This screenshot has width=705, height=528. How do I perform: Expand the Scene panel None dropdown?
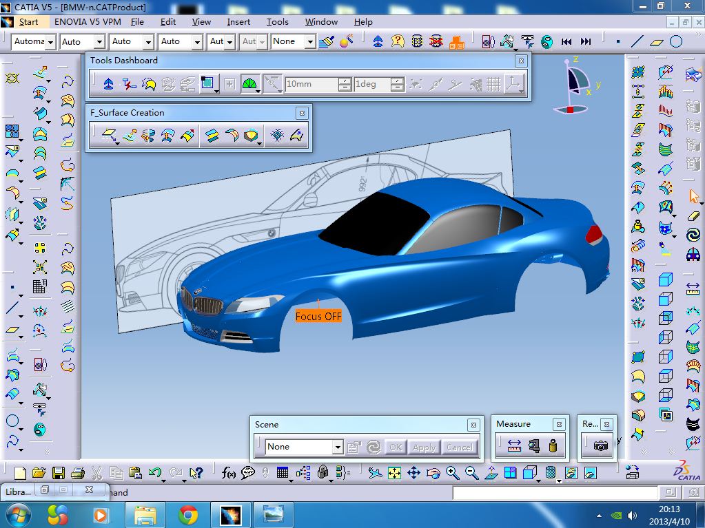tap(337, 447)
